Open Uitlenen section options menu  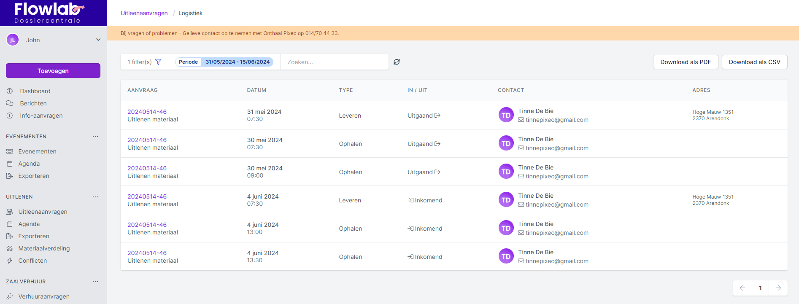point(95,197)
